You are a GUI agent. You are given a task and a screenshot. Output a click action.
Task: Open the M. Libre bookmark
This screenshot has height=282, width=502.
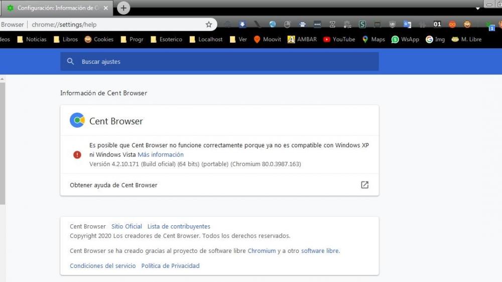click(x=466, y=39)
